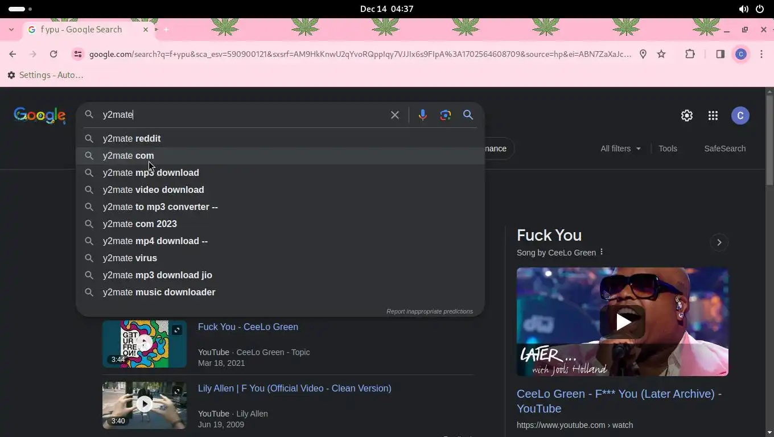The image size is (774, 437).
Task: Open Google Lens image search icon
Action: (x=446, y=115)
